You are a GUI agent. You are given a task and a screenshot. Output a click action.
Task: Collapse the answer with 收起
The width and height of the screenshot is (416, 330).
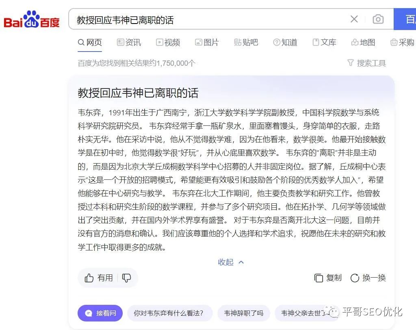[x=231, y=262]
